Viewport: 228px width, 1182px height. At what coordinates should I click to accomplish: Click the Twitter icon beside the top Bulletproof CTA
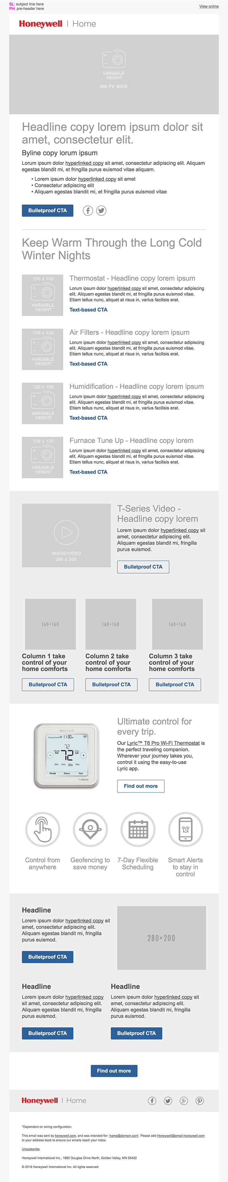(x=101, y=211)
